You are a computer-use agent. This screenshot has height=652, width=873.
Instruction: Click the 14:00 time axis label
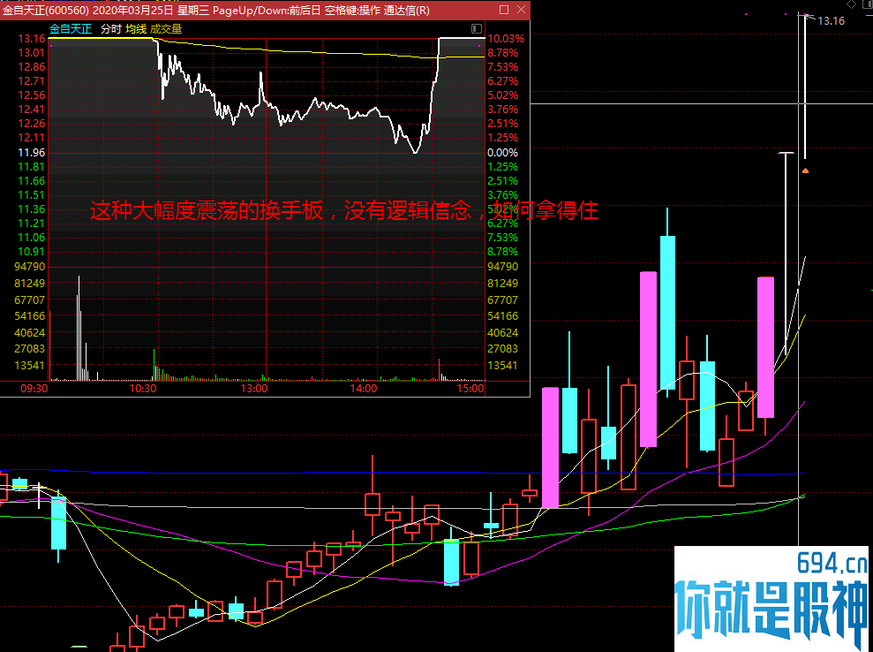[x=364, y=389]
